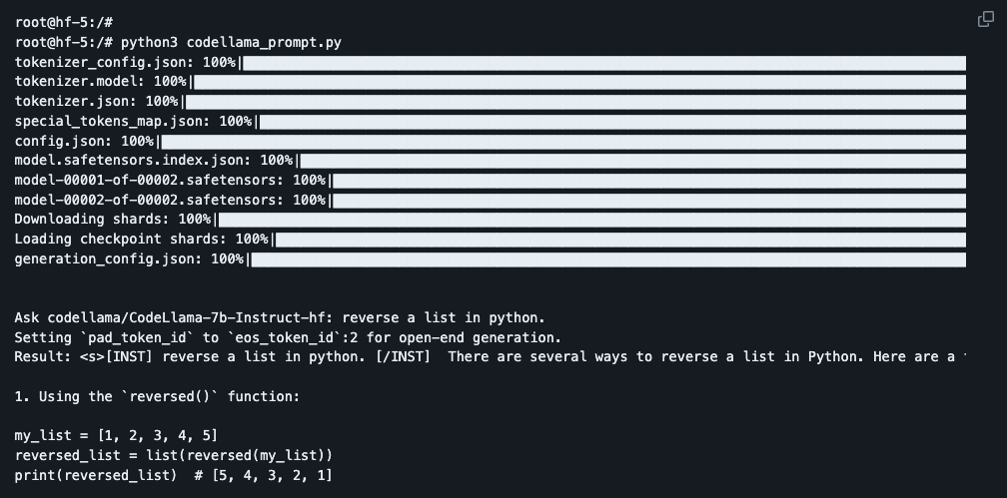Click the tokenizer.model progress bar
Screen dimensions: 1007x498
click(x=579, y=82)
